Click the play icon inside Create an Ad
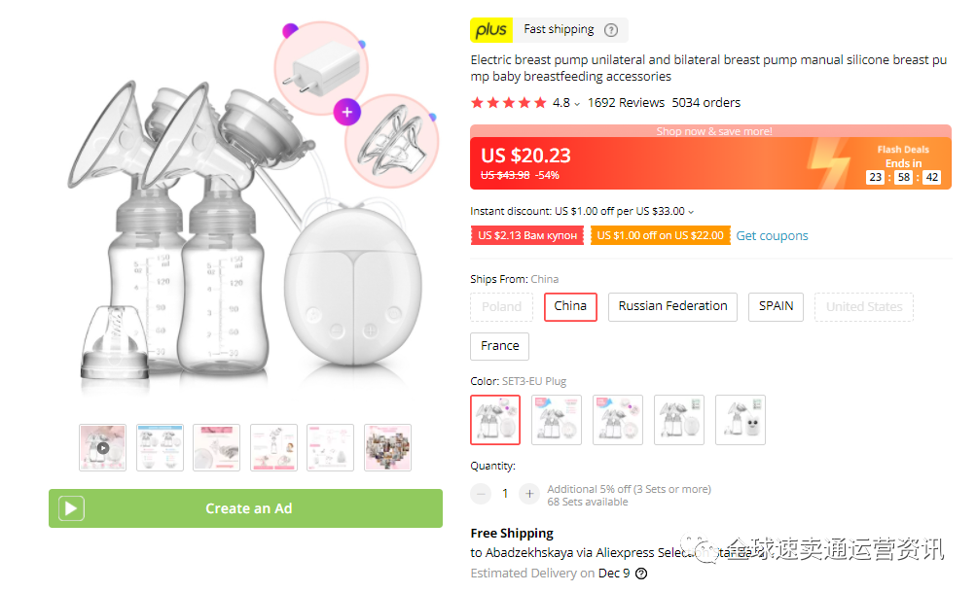Image resolution: width=976 pixels, height=592 pixels. [x=70, y=507]
